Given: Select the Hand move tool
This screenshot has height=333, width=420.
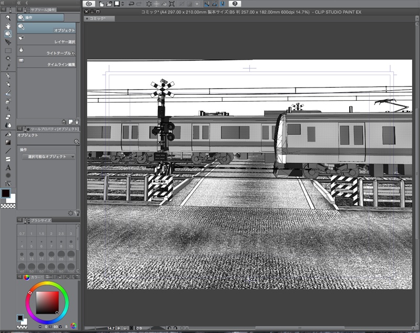Looking at the screenshot, I should click(x=8, y=26).
